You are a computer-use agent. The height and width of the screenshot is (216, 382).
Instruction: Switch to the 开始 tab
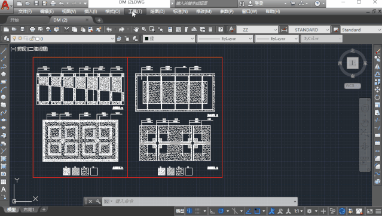(14, 20)
